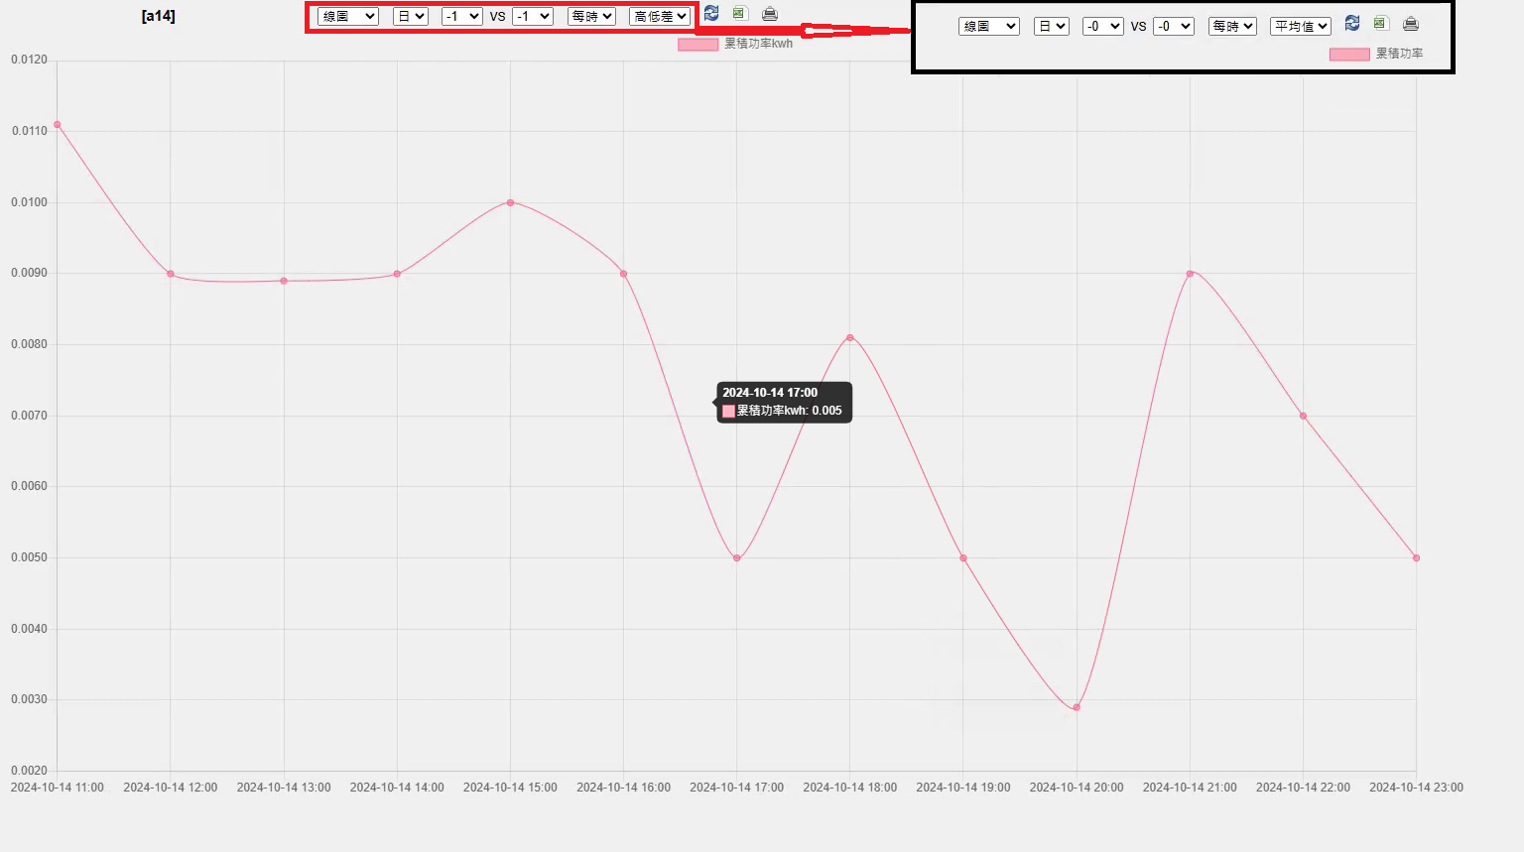Click the lowest data point at 20:00

(1077, 707)
